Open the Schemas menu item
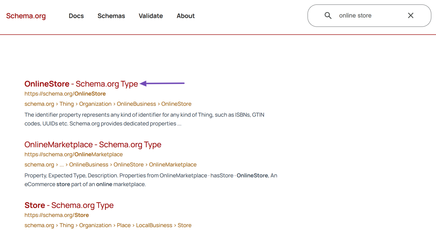436x230 pixels. 111,16
